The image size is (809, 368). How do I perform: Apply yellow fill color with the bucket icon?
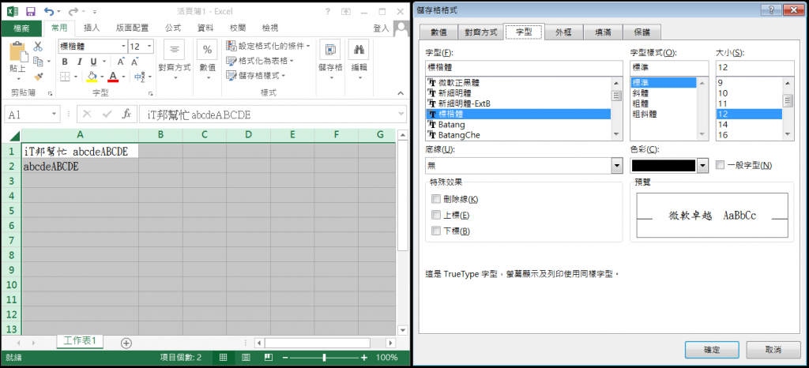pyautogui.click(x=92, y=77)
